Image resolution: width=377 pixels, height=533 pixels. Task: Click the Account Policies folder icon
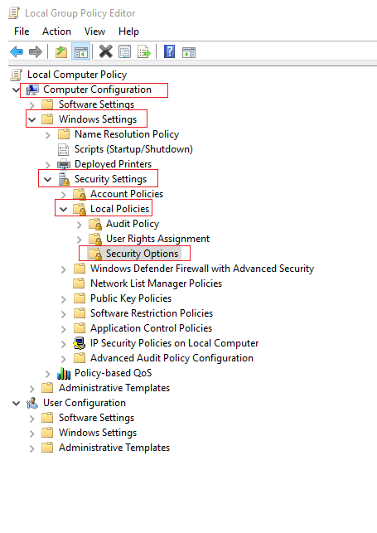[80, 194]
